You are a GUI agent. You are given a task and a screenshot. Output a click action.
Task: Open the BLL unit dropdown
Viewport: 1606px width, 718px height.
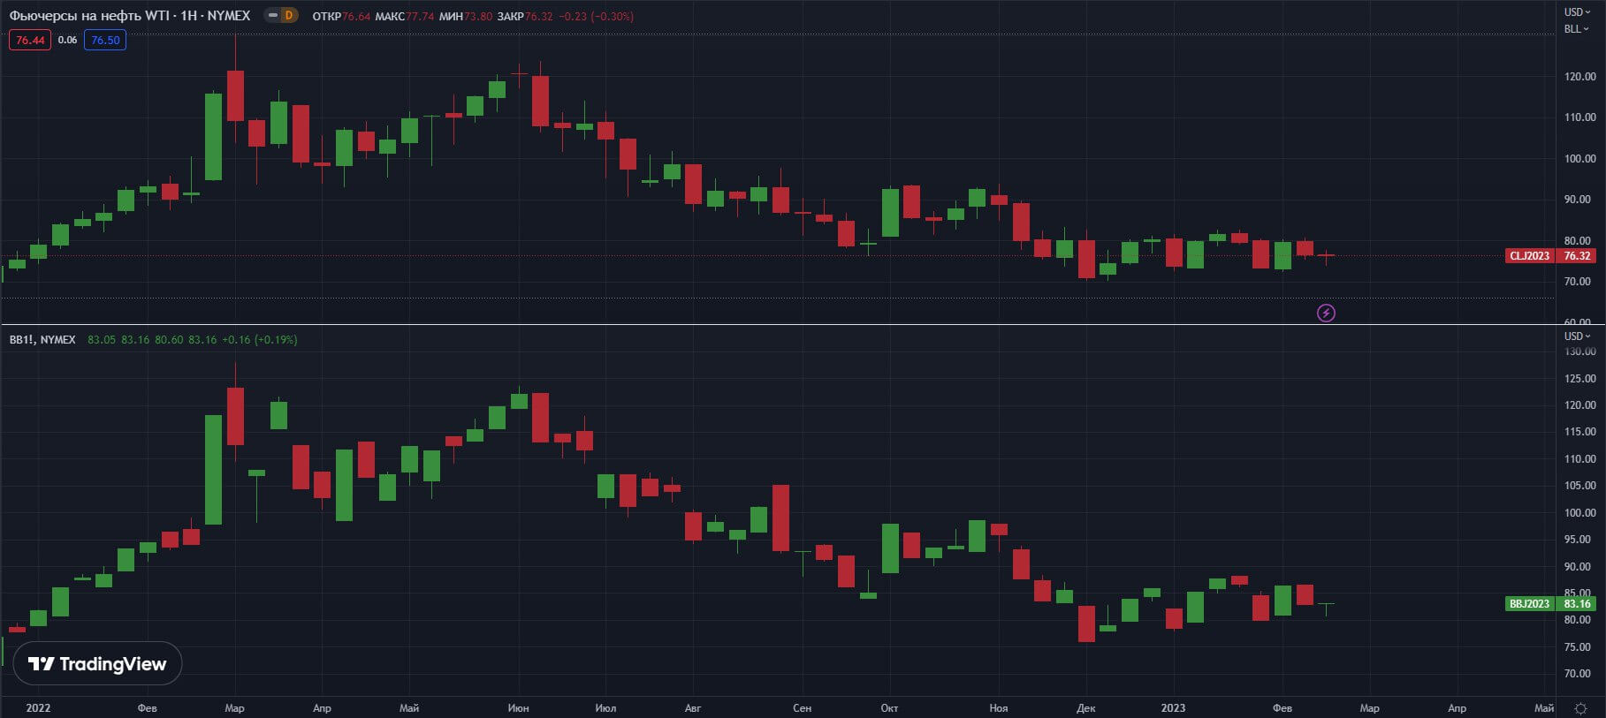tap(1577, 29)
